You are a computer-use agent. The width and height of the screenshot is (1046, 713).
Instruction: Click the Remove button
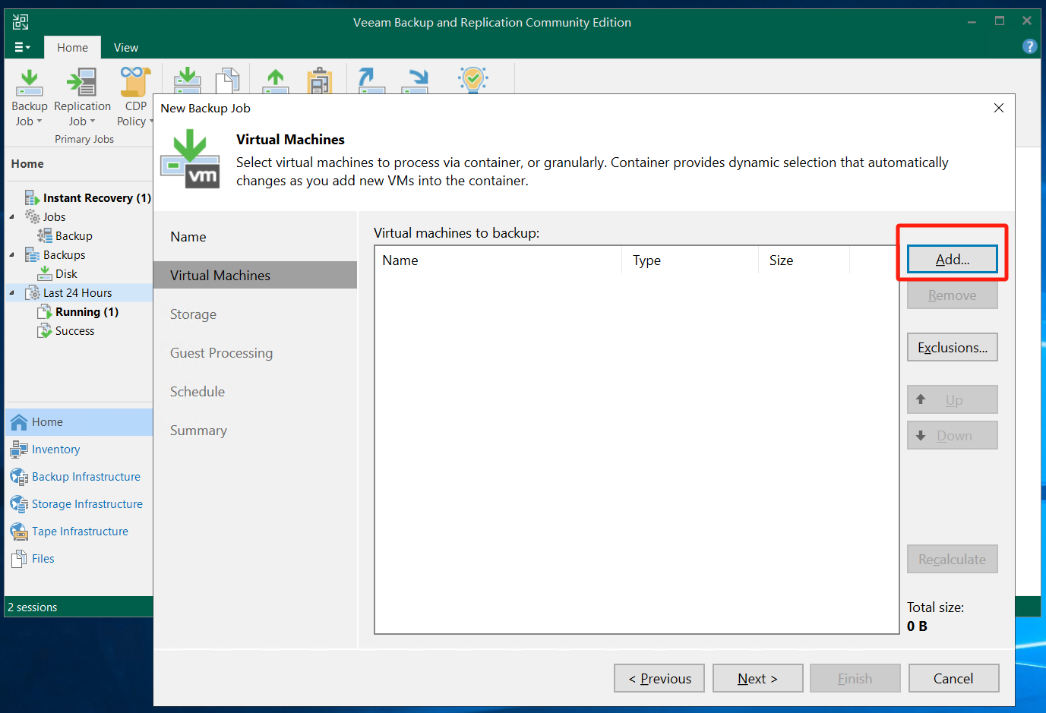(x=953, y=295)
